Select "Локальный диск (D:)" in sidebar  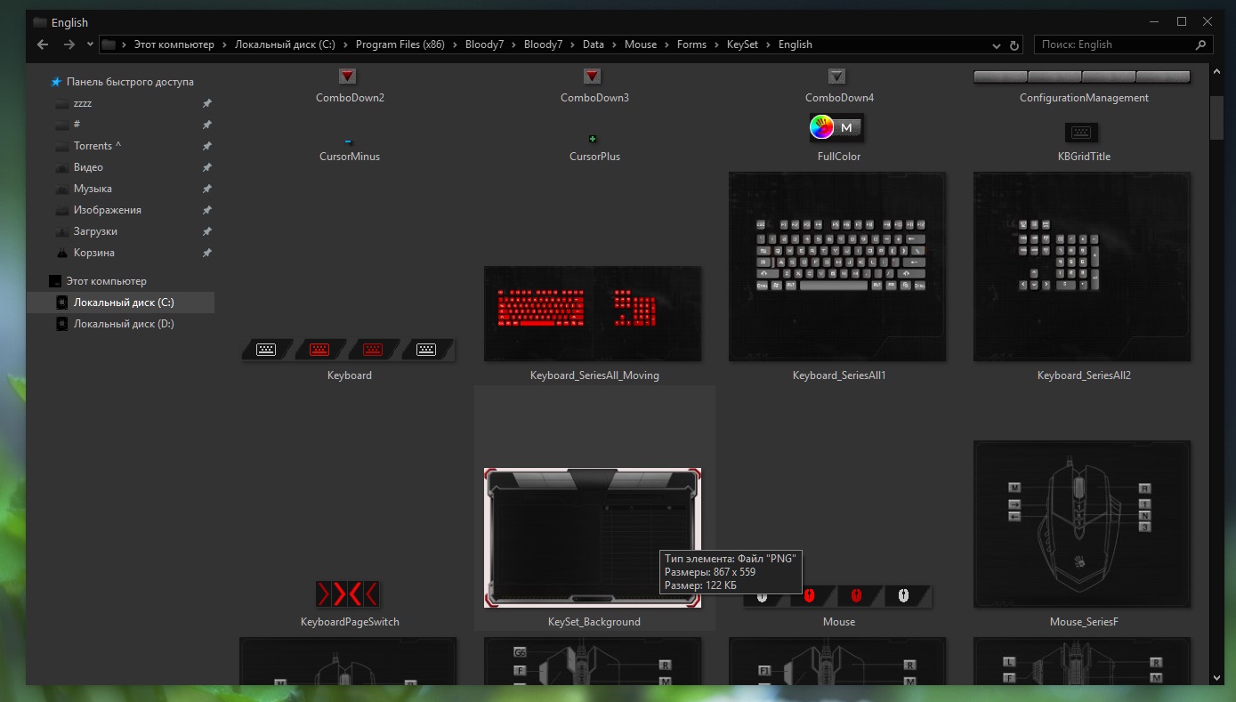(x=124, y=324)
